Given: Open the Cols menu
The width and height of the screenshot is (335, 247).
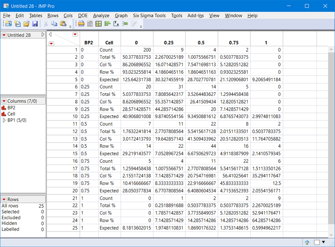Looking at the screenshot, I should click(x=68, y=16).
